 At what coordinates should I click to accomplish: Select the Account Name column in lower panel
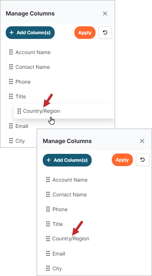(70, 180)
